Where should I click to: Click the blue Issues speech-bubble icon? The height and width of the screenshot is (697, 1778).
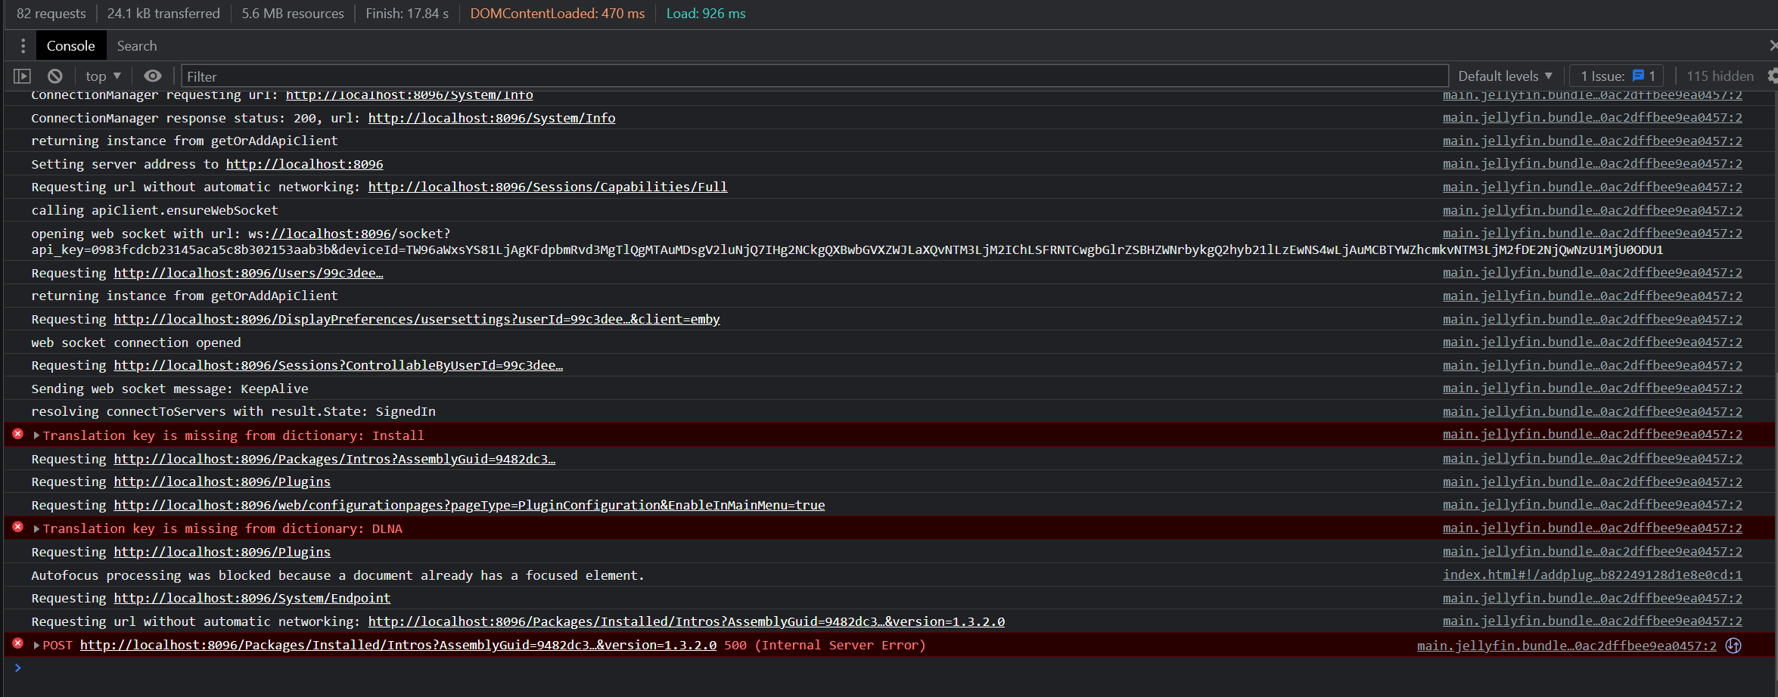point(1638,76)
